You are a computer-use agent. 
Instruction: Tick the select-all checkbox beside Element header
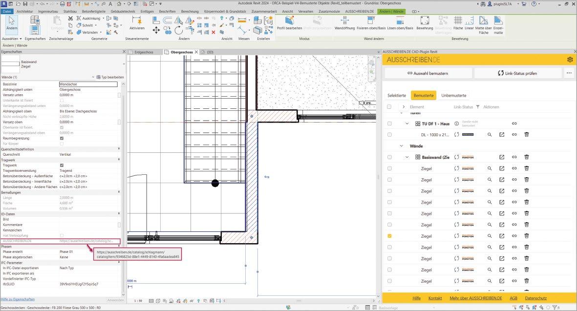(389, 107)
